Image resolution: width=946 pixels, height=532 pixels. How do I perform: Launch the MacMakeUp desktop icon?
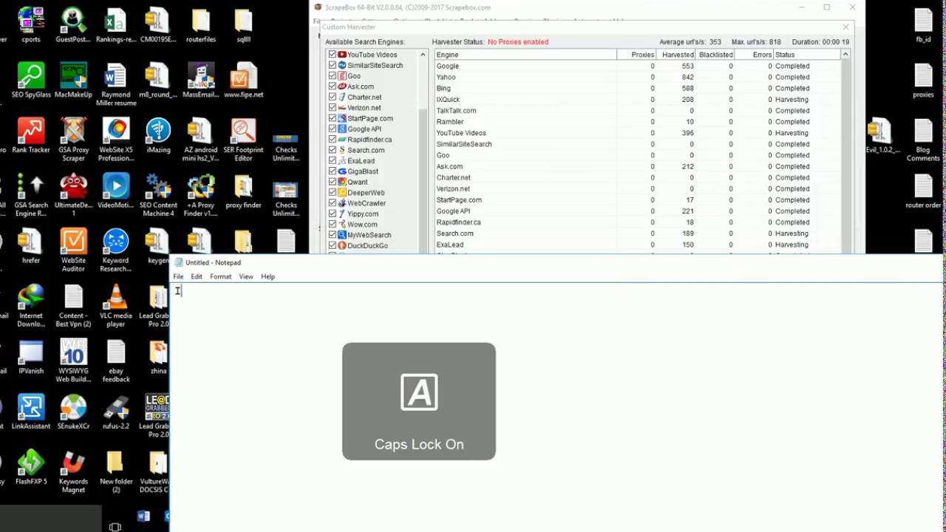[x=73, y=81]
